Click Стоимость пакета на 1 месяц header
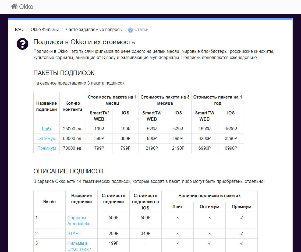This screenshot has height=252, width=301. (x=112, y=100)
